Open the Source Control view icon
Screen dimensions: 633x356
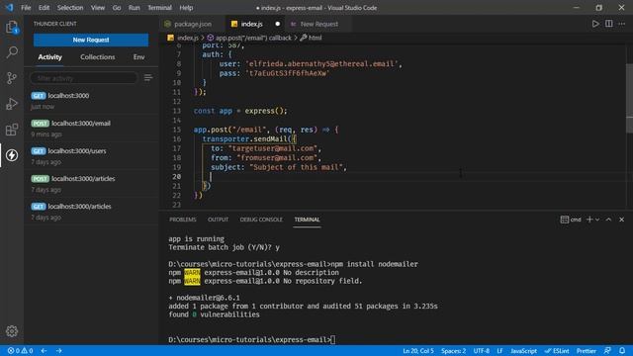pyautogui.click(x=12, y=78)
